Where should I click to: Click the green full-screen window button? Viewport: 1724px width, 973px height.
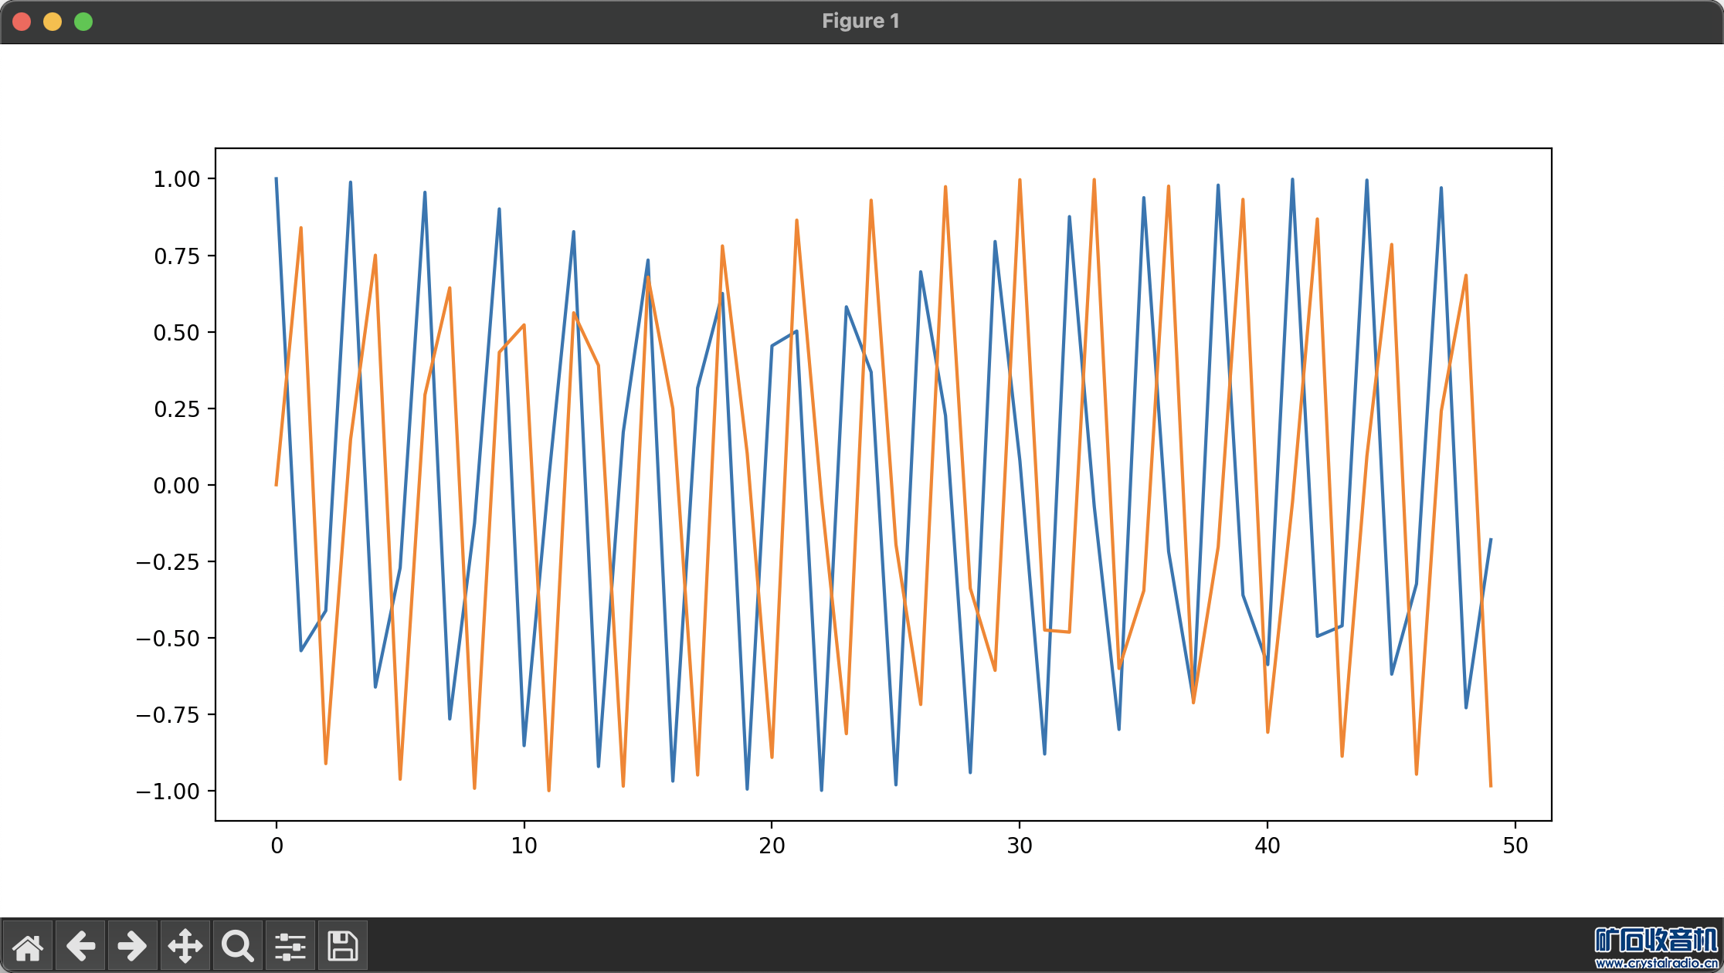83,22
